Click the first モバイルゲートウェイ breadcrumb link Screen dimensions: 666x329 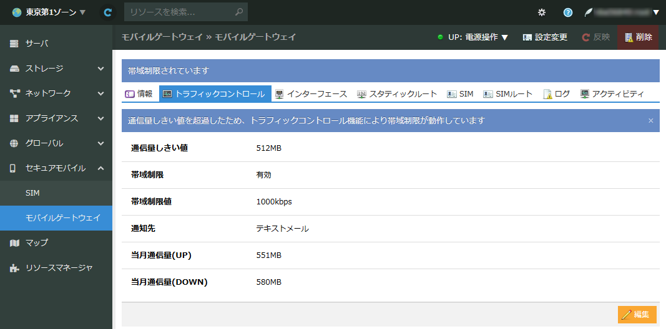162,37
